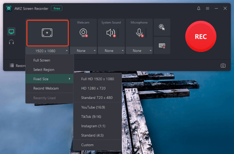Viewport: 234px width, 154px height.
Task: Open the hamburger menu in title bar
Action: 207,9
